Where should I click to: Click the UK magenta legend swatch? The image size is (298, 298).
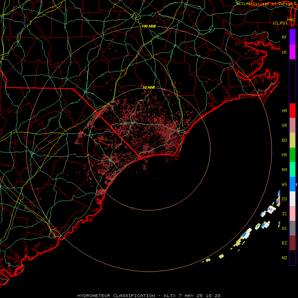[x=292, y=52]
